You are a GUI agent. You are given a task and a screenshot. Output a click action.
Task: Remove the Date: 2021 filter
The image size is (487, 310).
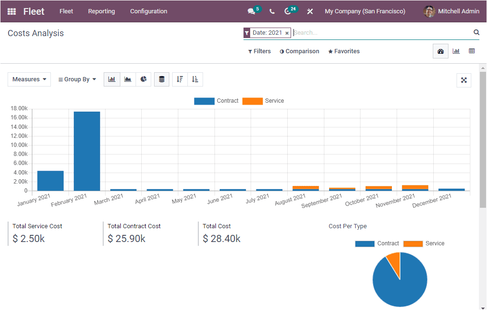tap(287, 32)
